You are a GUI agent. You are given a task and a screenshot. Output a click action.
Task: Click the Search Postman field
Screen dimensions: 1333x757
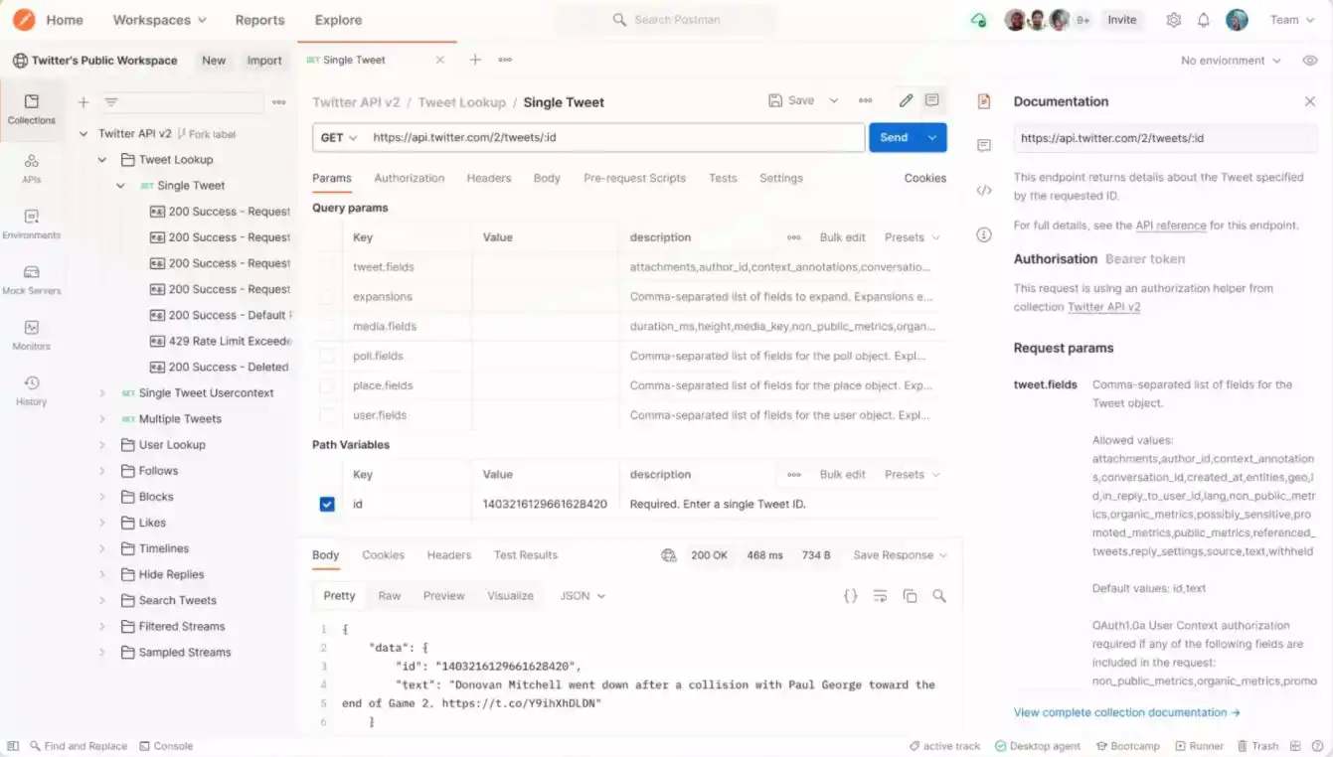point(666,20)
